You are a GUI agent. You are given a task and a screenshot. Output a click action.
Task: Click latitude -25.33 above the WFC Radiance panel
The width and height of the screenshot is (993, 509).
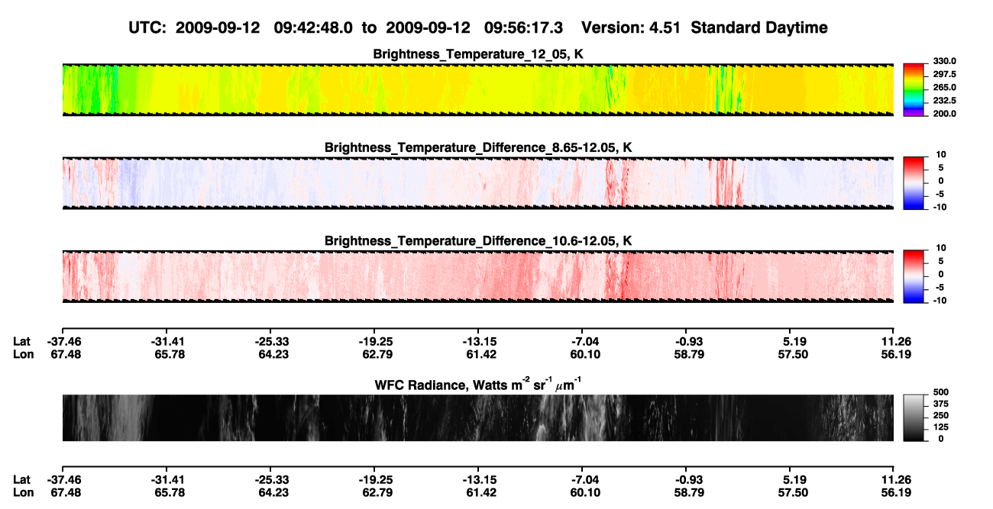(270, 342)
